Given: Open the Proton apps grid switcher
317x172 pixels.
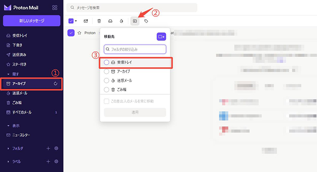Looking at the screenshot, I should [55, 8].
